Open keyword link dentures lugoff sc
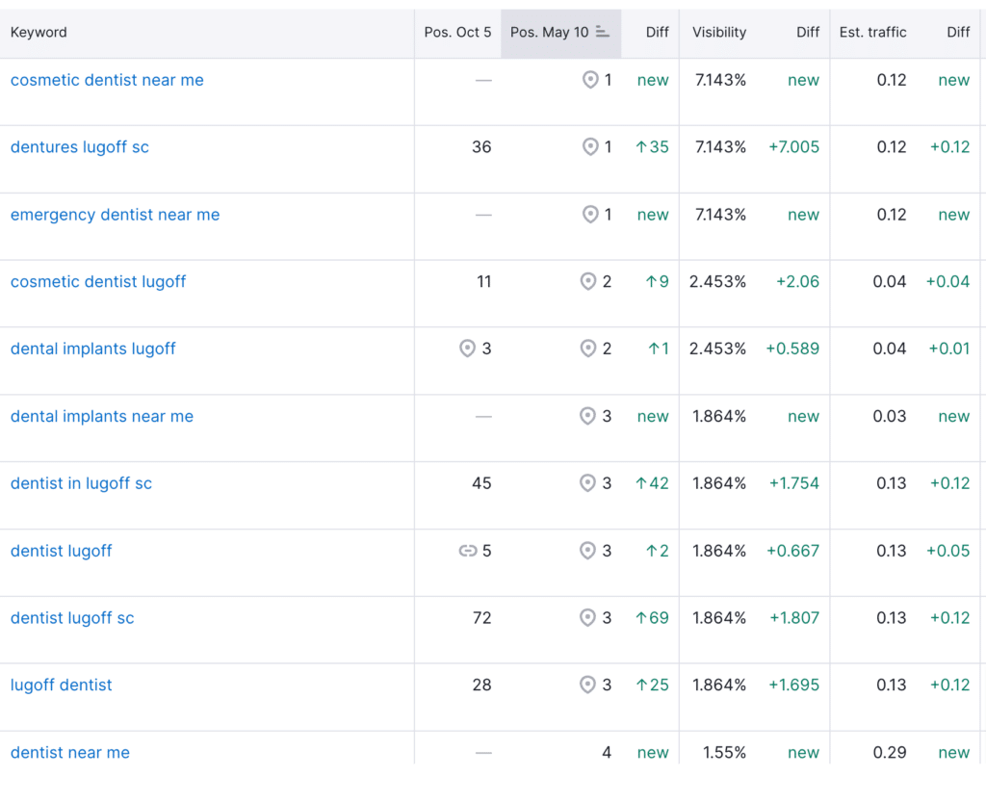The width and height of the screenshot is (986, 802). [80, 147]
